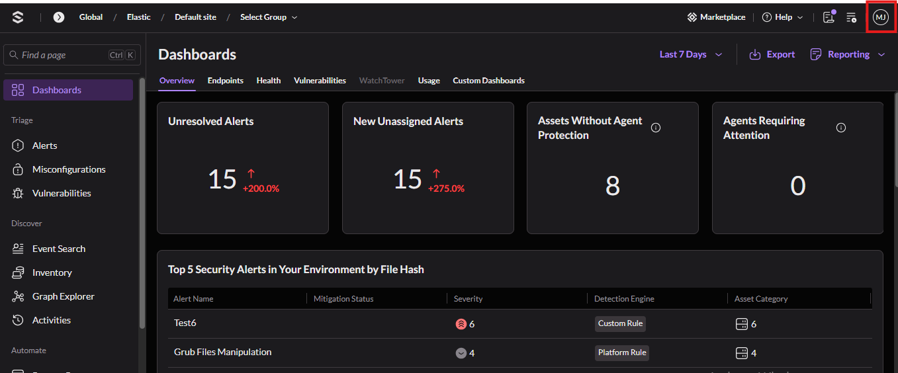This screenshot has width=898, height=373.
Task: Open the Help dropdown menu
Action: coord(783,17)
